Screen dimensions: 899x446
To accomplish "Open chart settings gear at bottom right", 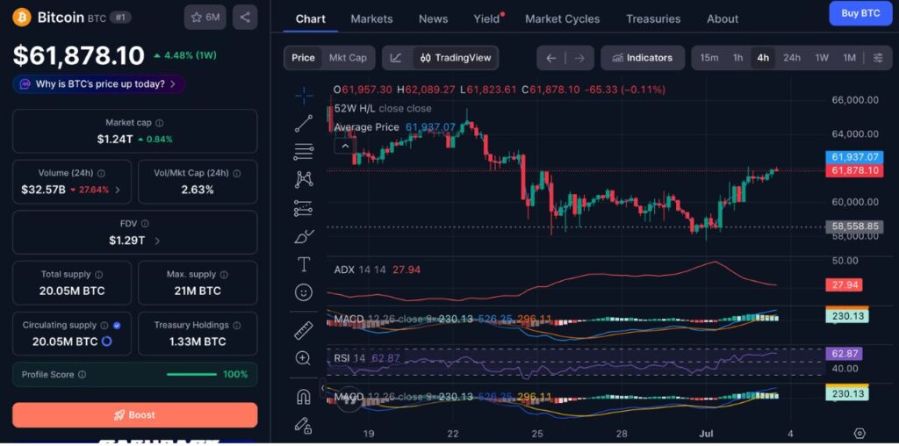I will point(859,433).
